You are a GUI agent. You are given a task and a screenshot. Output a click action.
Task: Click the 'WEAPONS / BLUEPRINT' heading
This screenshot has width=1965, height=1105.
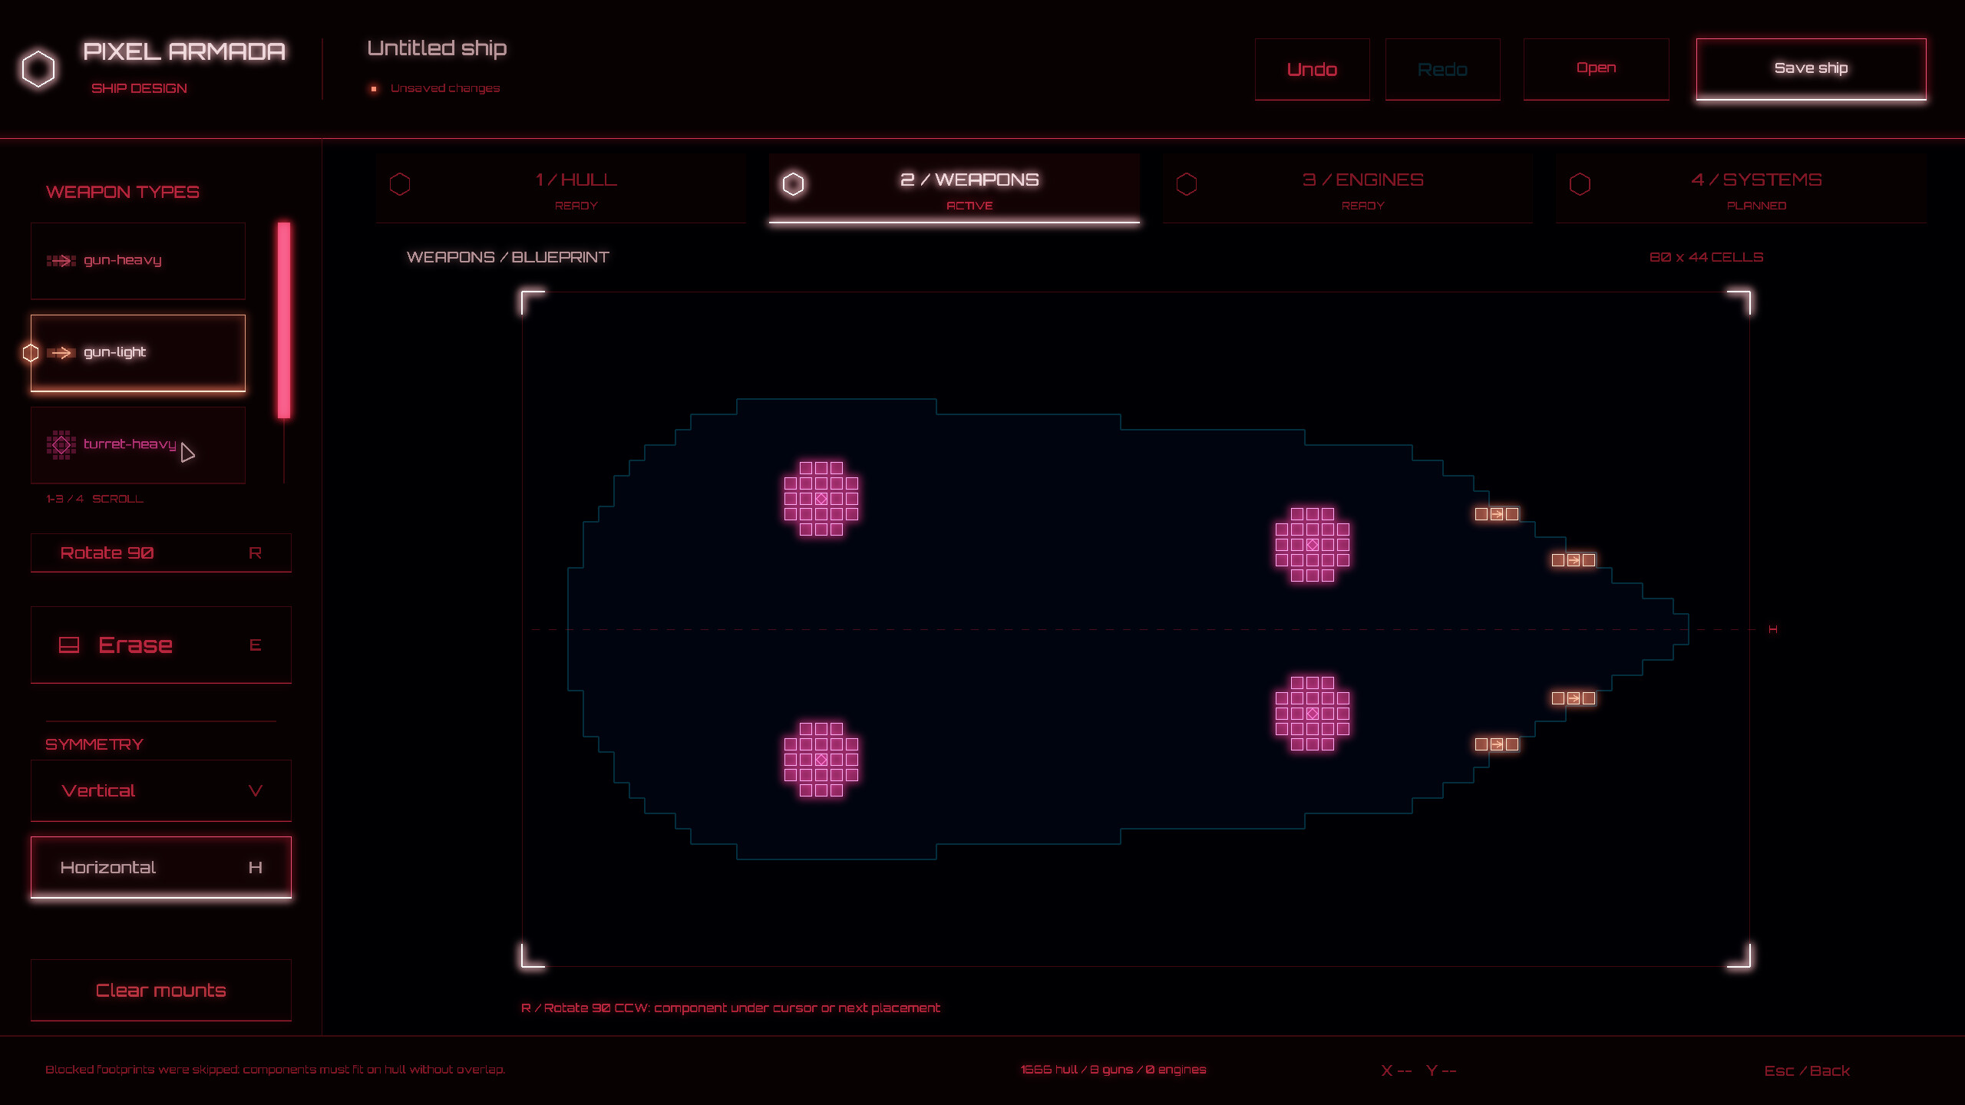508,257
